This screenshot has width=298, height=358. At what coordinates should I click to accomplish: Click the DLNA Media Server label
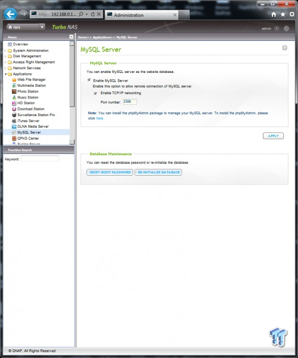coord(33,127)
